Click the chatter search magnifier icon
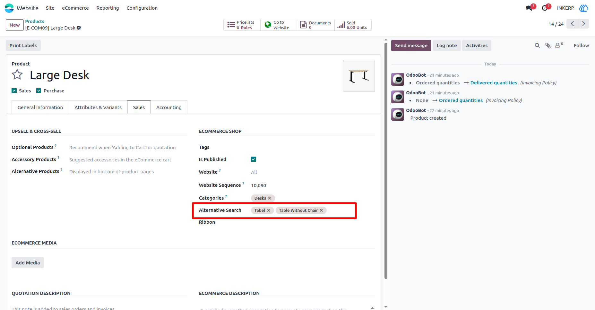595x310 pixels. pyautogui.click(x=537, y=46)
